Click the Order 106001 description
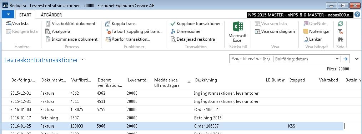Viewport: 362px width, 134px height. (x=206, y=110)
